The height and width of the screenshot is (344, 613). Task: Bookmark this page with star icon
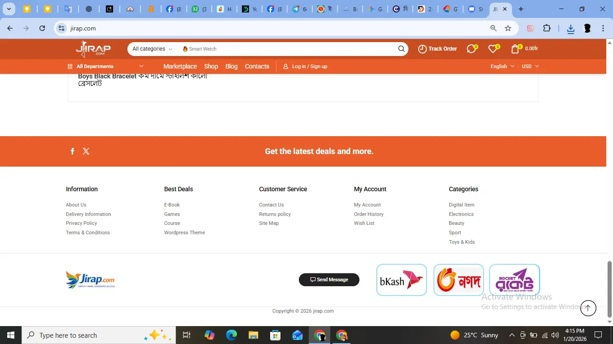(508, 28)
